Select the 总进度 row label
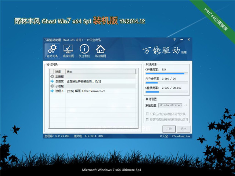This screenshot has height=176, width=235. click(x=59, y=81)
